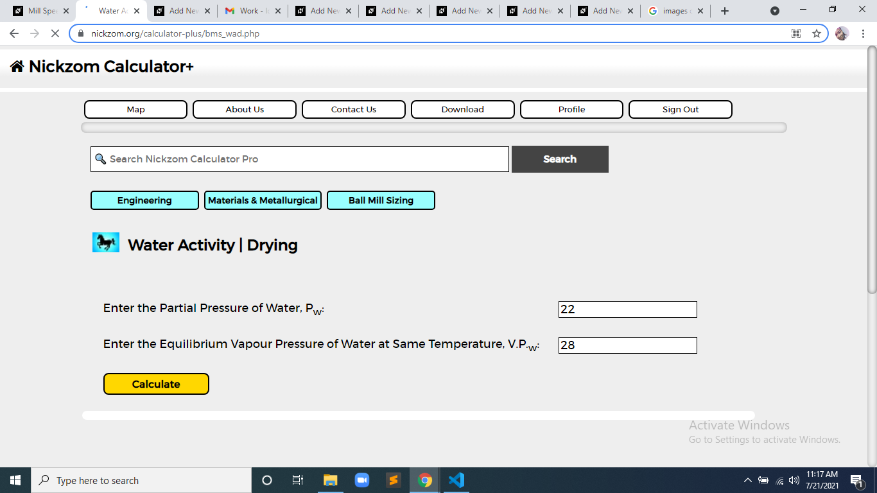The image size is (877, 493).
Task: Close the Work Gmail tab
Action: (277, 11)
